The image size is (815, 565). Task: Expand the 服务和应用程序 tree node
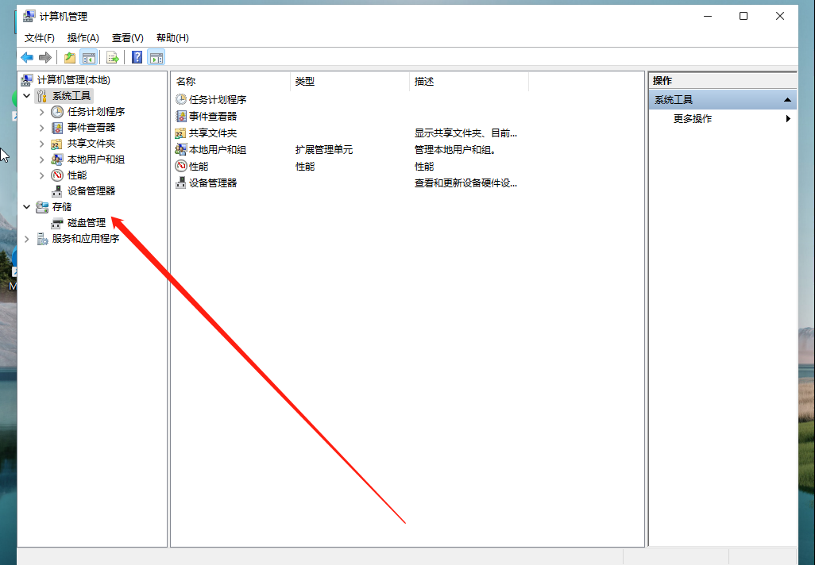pyautogui.click(x=26, y=238)
